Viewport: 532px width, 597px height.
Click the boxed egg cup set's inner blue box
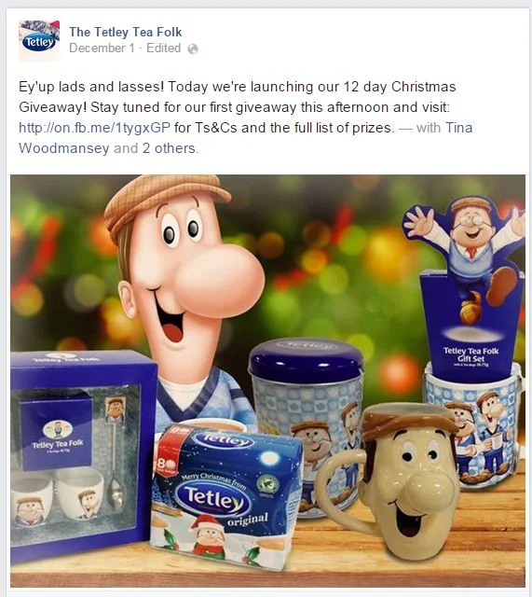point(57,432)
